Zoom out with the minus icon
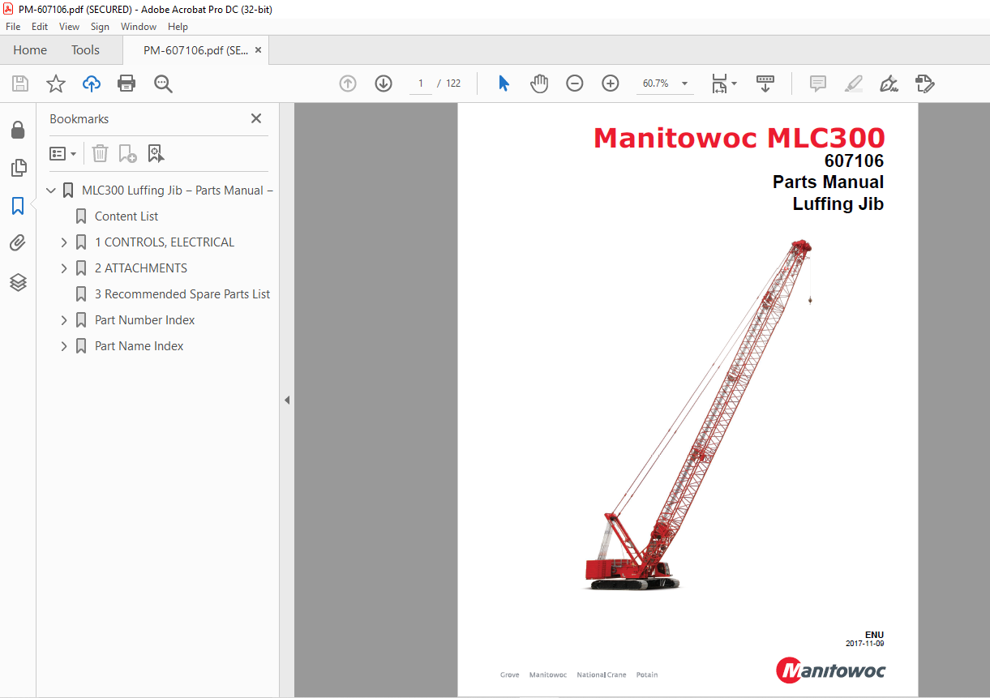This screenshot has height=698, width=990. pos(575,84)
